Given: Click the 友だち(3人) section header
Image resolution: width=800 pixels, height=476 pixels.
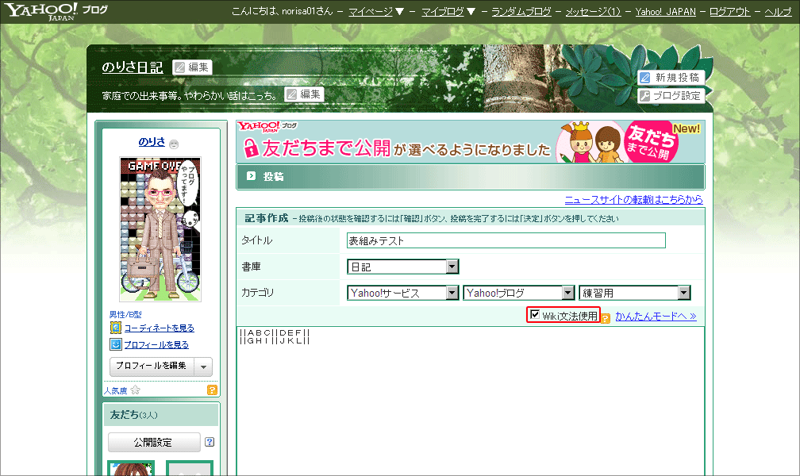Looking at the screenshot, I should pyautogui.click(x=161, y=415).
